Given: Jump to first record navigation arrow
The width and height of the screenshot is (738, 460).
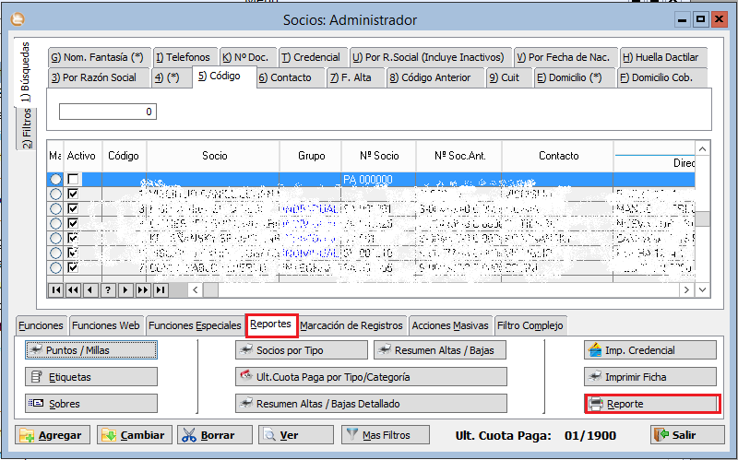Looking at the screenshot, I should (56, 289).
